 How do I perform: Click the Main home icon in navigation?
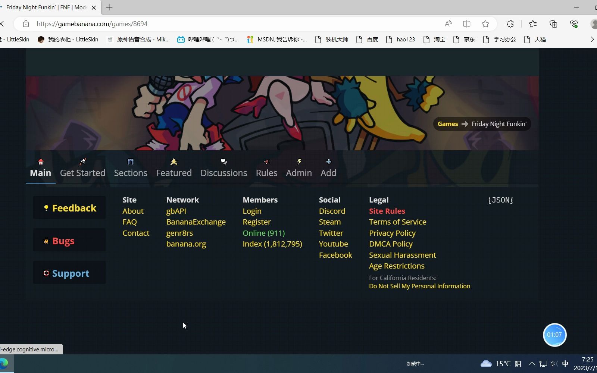[x=40, y=162]
